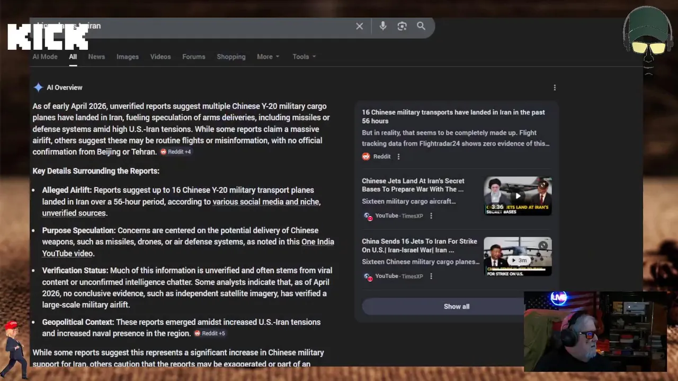Screen dimensions: 678x381
Task: Click the 'Alleged Airlift:' bullet heading
Action: 67,190
